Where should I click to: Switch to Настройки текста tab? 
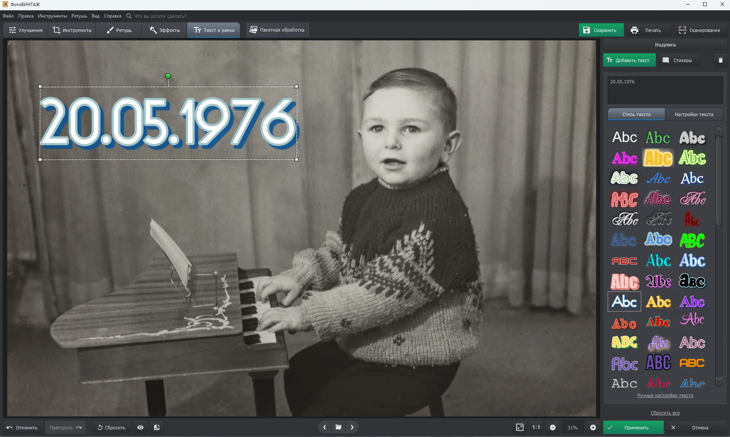(x=693, y=114)
